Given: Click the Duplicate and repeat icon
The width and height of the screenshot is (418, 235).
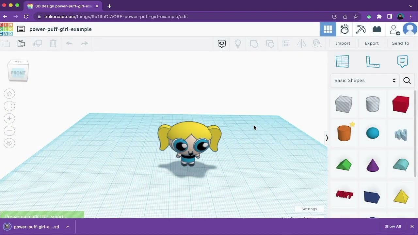Looking at the screenshot, I should tap(37, 43).
